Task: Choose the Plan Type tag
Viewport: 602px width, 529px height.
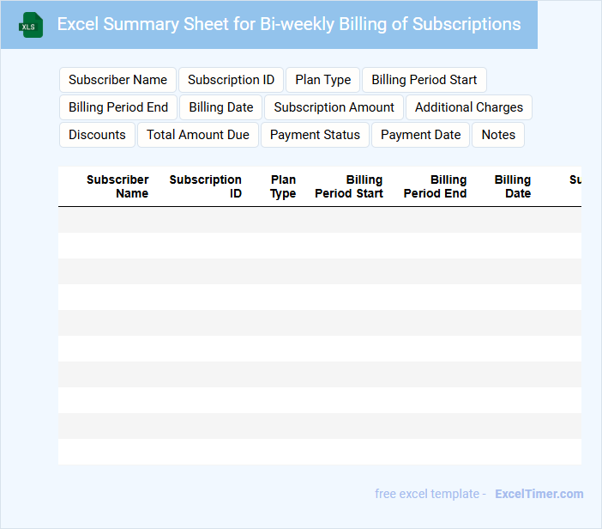Action: [322, 80]
